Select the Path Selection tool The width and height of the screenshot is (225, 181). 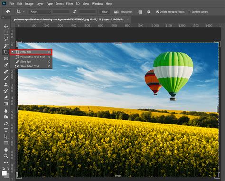click(6, 136)
